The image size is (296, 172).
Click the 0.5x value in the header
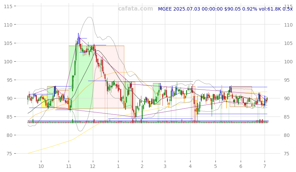coord(287,9)
